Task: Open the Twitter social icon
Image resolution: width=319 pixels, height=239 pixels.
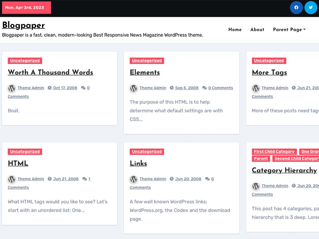Action: (x=311, y=7)
